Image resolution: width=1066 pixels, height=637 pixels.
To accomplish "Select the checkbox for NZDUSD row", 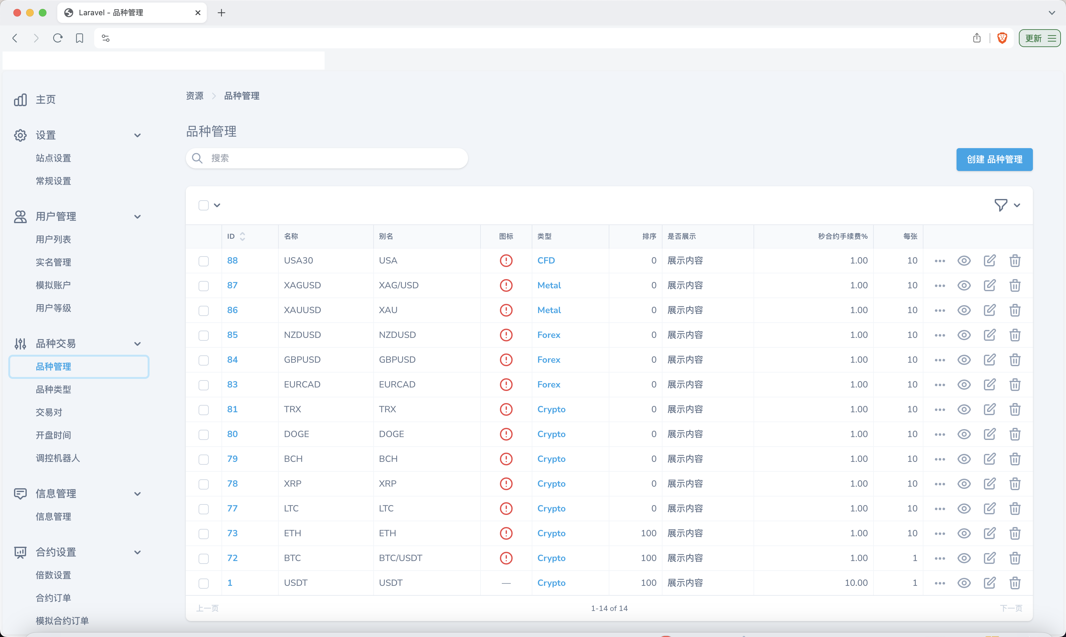I will point(204,335).
